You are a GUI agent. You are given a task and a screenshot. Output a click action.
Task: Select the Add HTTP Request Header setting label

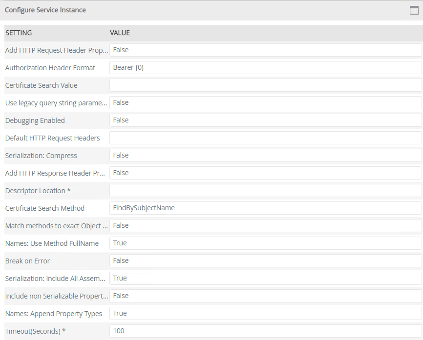(56, 50)
